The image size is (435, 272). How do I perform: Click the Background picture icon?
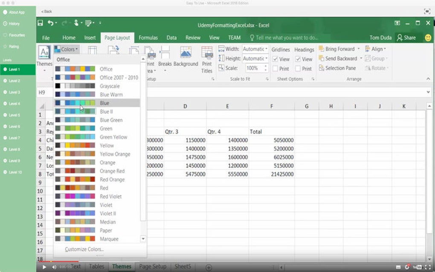186,53
